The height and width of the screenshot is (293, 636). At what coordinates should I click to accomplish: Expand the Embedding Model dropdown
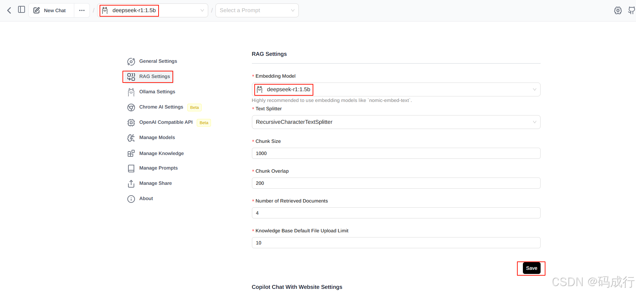pyautogui.click(x=396, y=89)
